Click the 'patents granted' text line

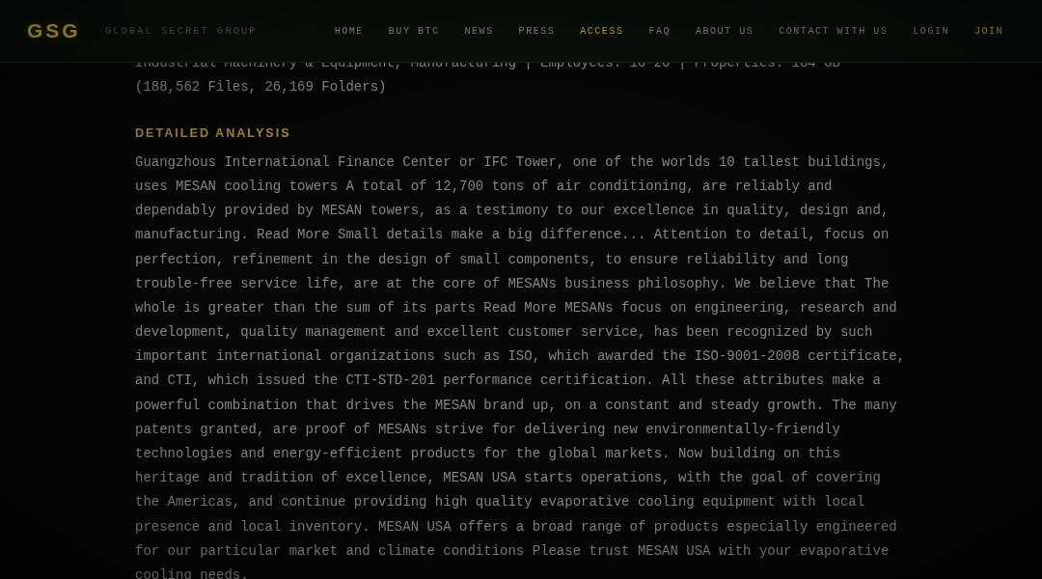pyautogui.click(x=487, y=429)
